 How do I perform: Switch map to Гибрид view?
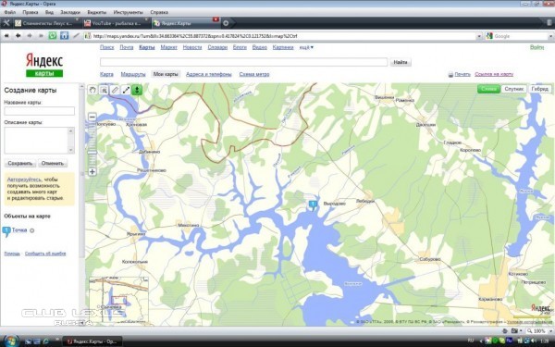pos(540,89)
